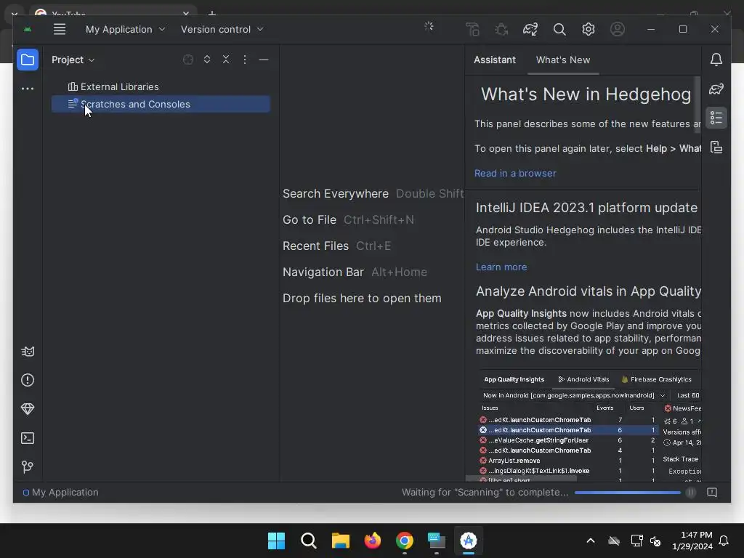Click the App Quality Insights screenshot image

coord(589,427)
